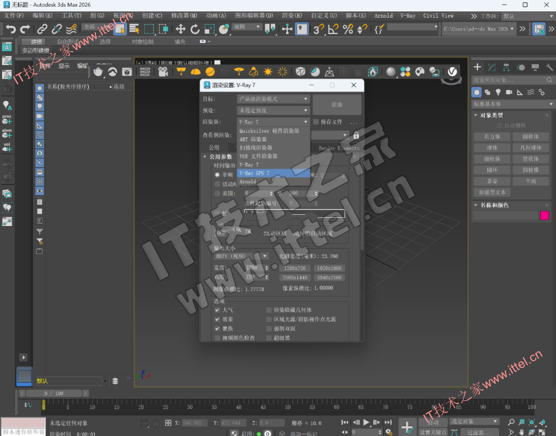The image size is (556, 436).
Task: Click the search all objects field
Action: pos(513,80)
